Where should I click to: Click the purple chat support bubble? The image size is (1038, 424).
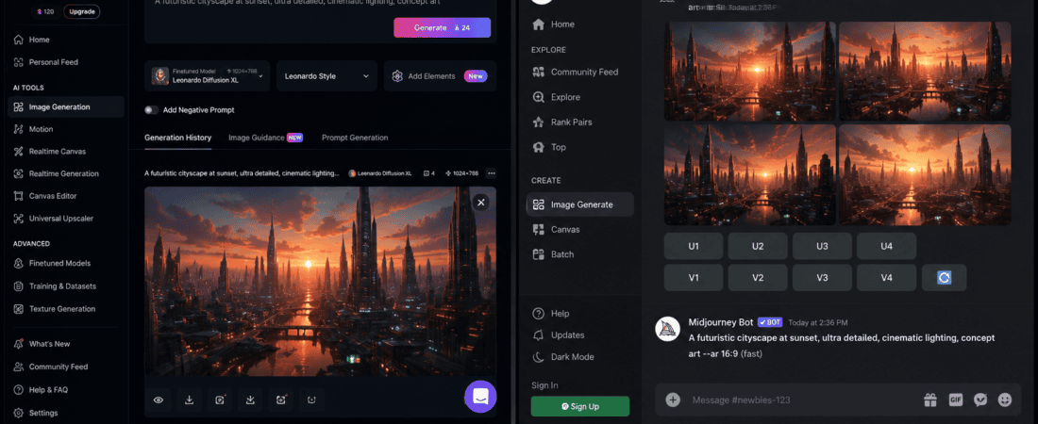[x=480, y=397]
